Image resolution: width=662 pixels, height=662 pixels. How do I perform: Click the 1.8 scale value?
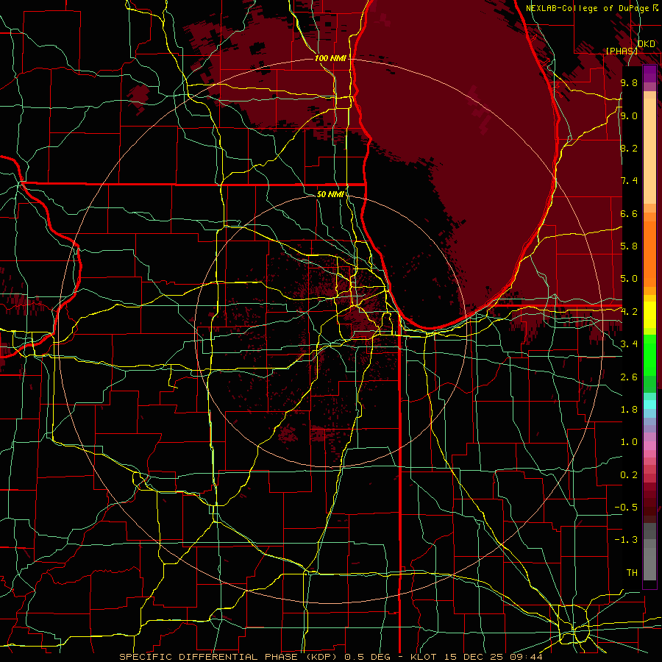[629, 410]
